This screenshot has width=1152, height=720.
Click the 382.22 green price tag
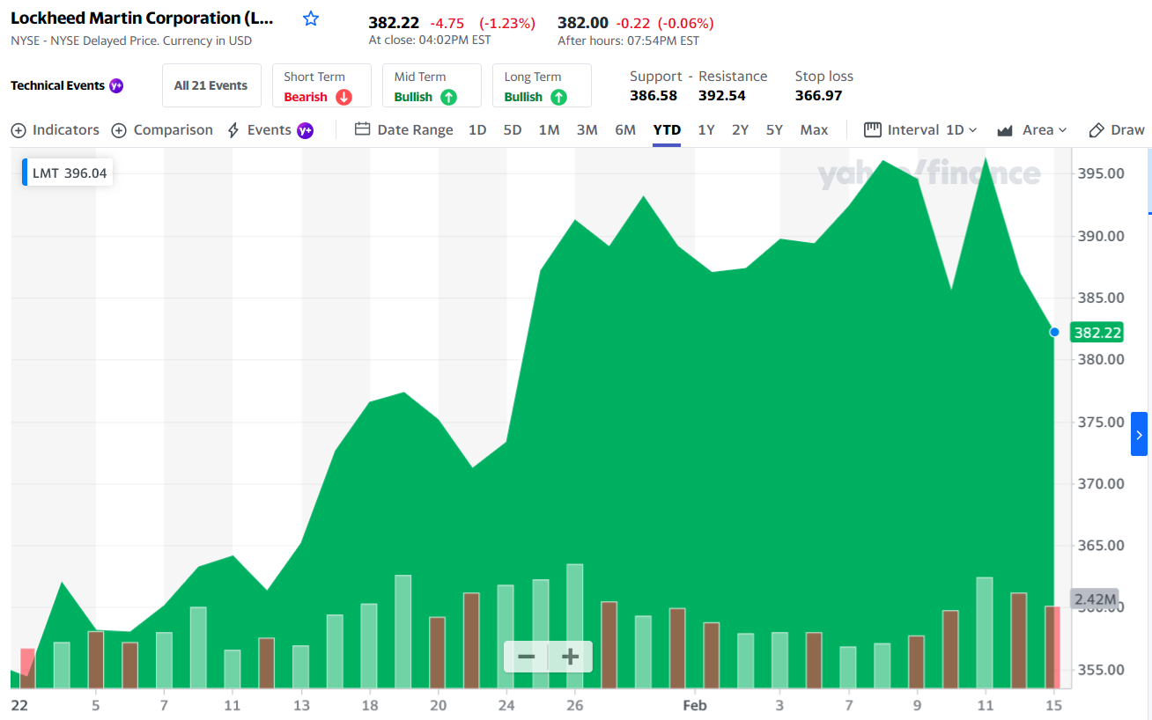pos(1097,333)
